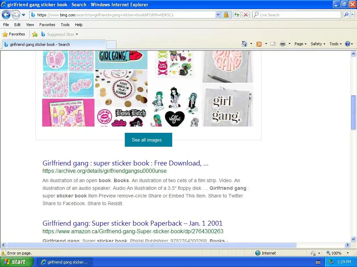Viewport: 357px width, 267px height.
Task: Open the Edit menu
Action: (x=17, y=25)
